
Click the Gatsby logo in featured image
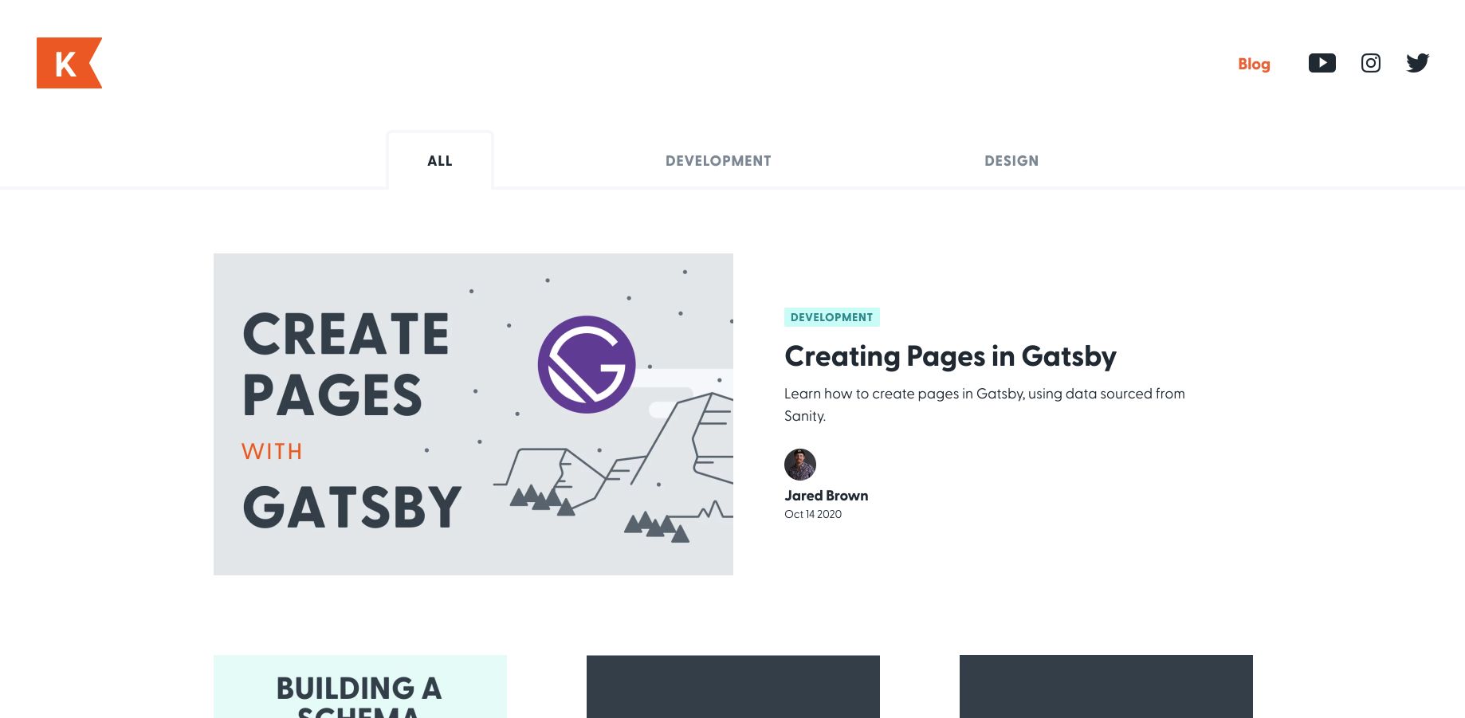click(x=587, y=364)
